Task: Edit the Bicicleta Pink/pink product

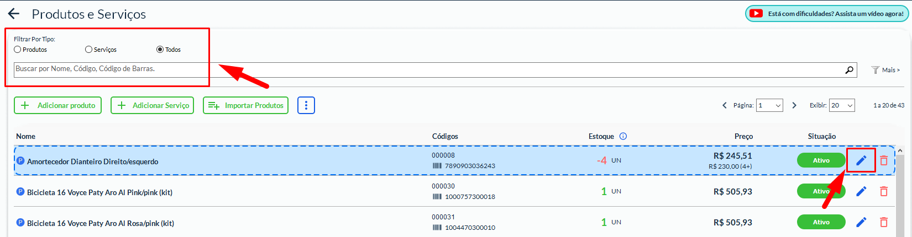Action: [861, 191]
